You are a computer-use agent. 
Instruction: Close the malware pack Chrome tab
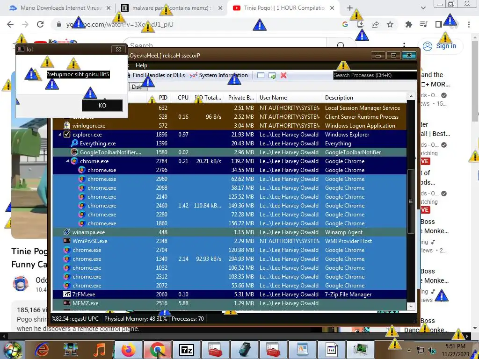pyautogui.click(x=220, y=8)
